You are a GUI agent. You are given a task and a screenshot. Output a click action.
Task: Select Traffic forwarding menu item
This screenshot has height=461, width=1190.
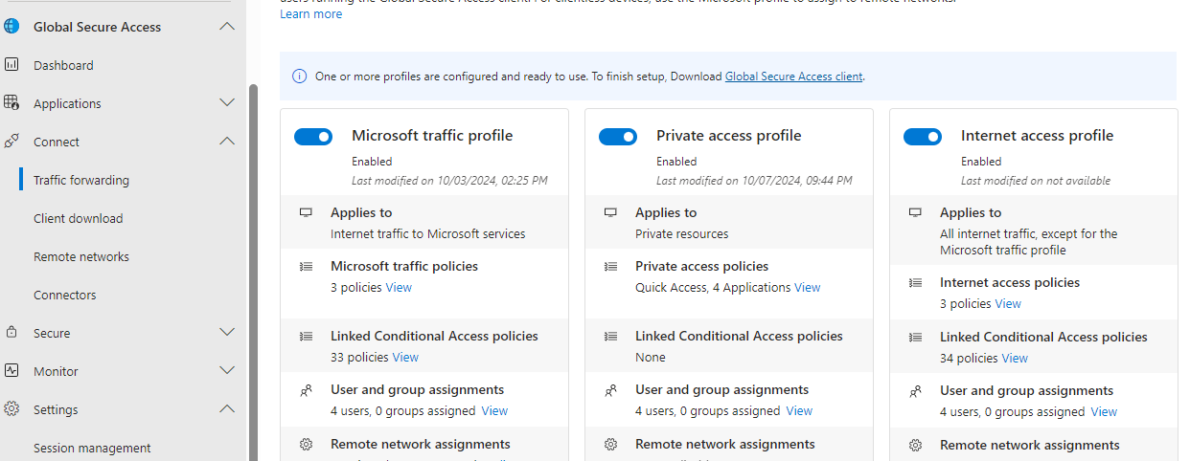coord(81,180)
